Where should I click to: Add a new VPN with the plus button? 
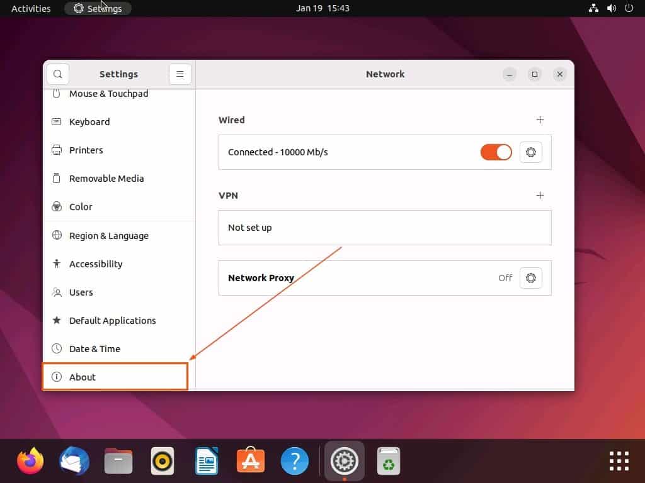point(540,196)
